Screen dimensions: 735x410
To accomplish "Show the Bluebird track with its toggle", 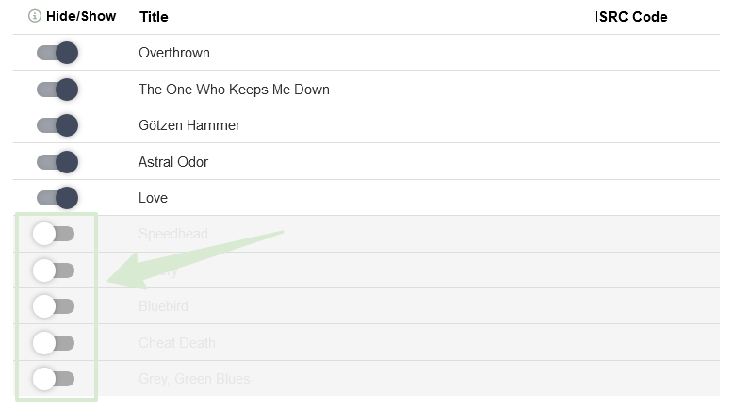I will [53, 306].
